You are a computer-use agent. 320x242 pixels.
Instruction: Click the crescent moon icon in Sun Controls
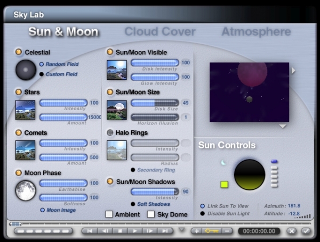point(223,162)
